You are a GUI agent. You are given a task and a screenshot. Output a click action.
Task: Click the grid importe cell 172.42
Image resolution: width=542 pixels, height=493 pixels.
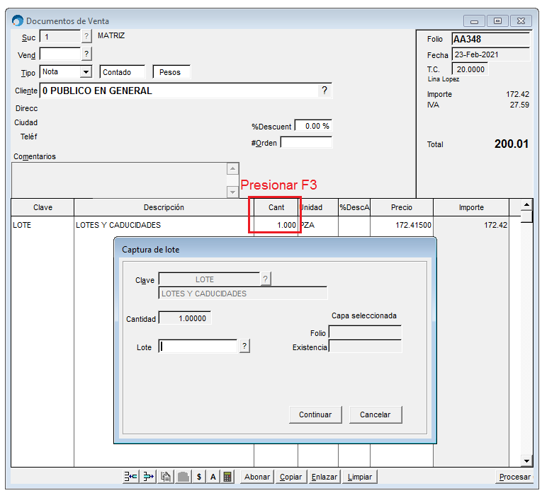pyautogui.click(x=471, y=225)
